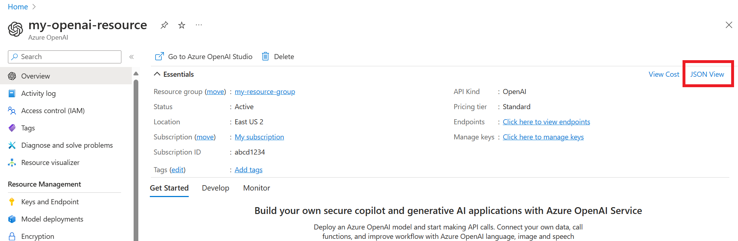Navigate to Home breadcrumb
The height and width of the screenshot is (241, 738).
click(18, 7)
